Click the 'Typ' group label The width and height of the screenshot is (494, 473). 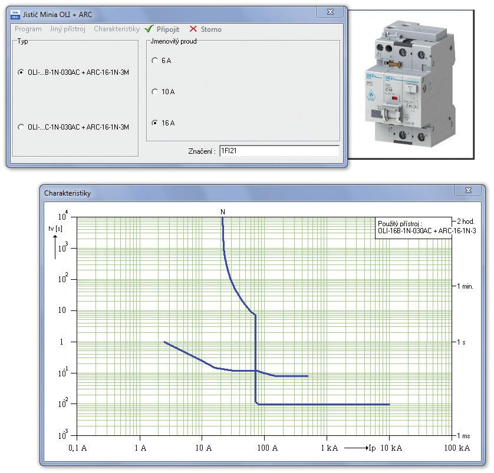(x=22, y=41)
